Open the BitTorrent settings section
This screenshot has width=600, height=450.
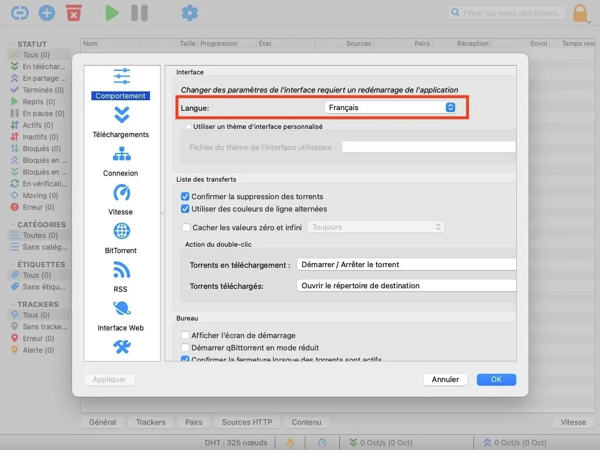tap(121, 238)
